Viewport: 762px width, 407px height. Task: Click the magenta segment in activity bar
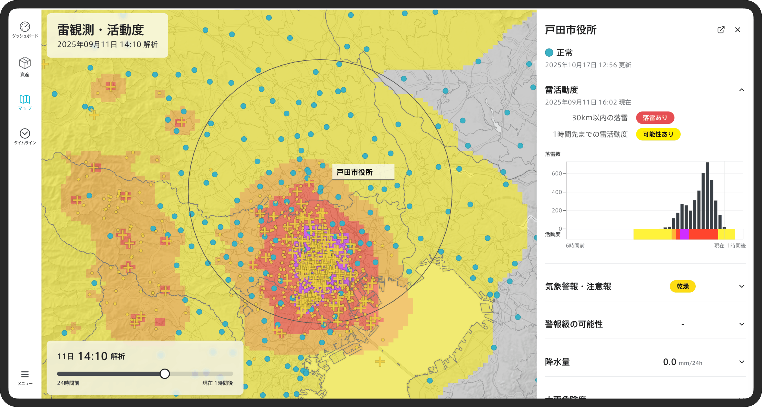[x=684, y=234]
